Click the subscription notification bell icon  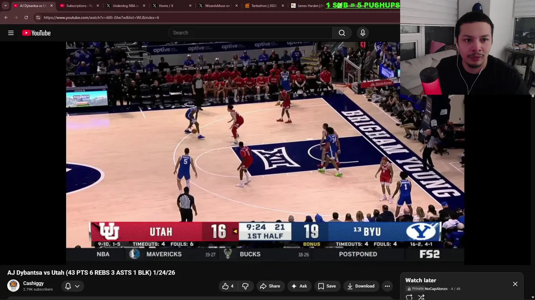[68, 286]
